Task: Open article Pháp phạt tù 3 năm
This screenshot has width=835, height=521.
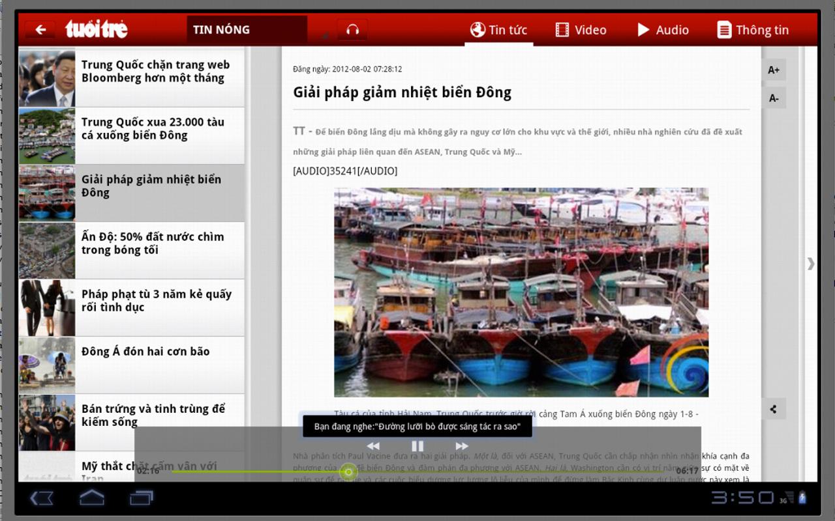Action: (x=131, y=307)
